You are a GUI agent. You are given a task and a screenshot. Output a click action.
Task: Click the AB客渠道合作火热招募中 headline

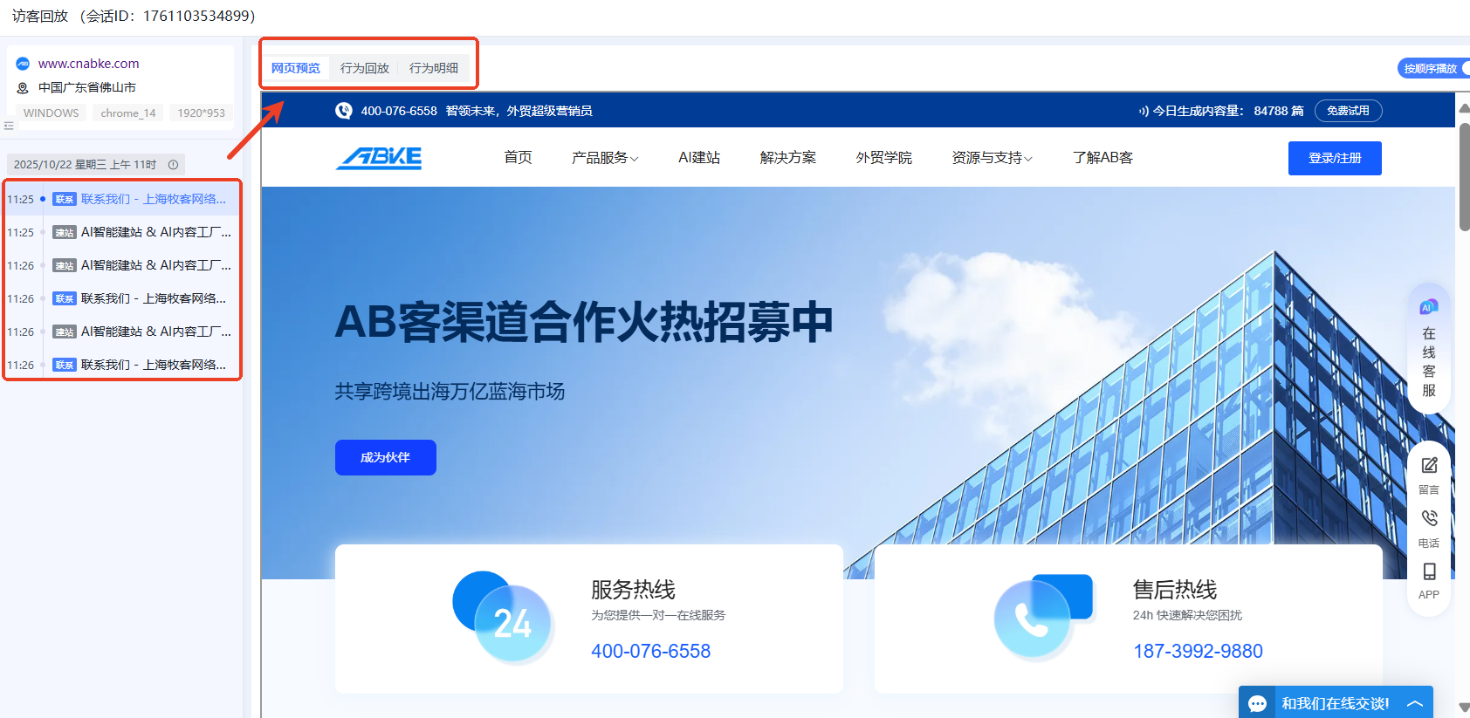tap(584, 322)
